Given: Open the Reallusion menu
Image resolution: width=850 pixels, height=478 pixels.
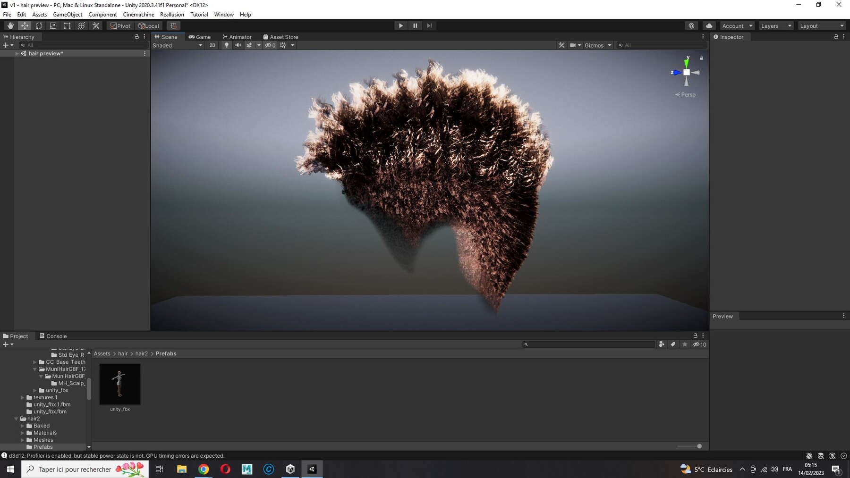Looking at the screenshot, I should pos(172,15).
